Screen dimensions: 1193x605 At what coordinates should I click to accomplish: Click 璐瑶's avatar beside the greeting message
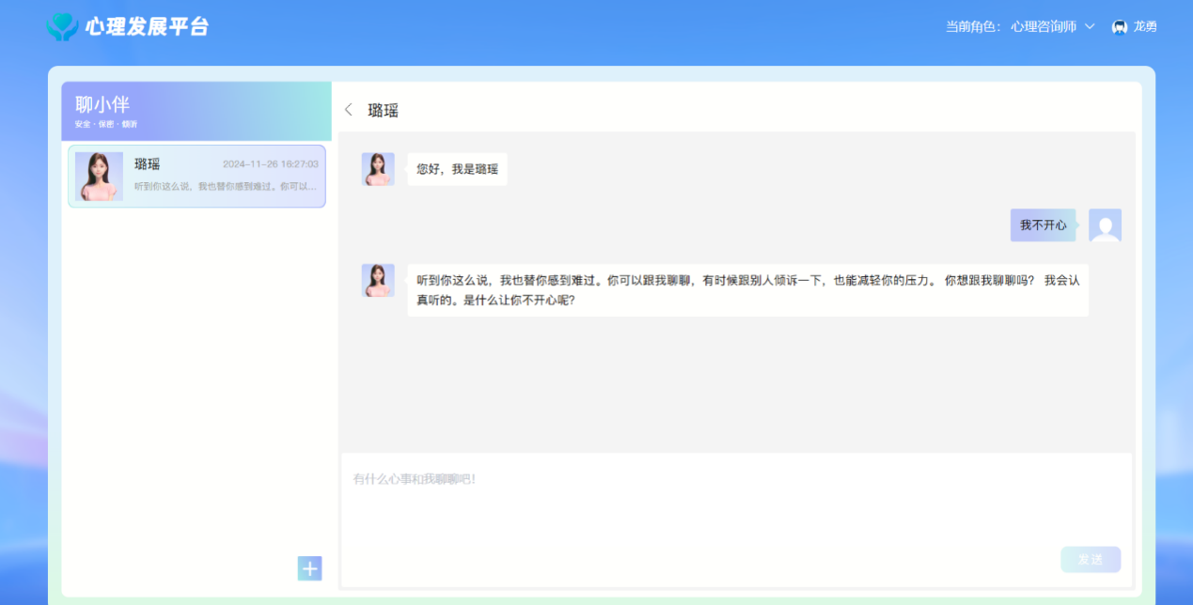click(x=378, y=169)
